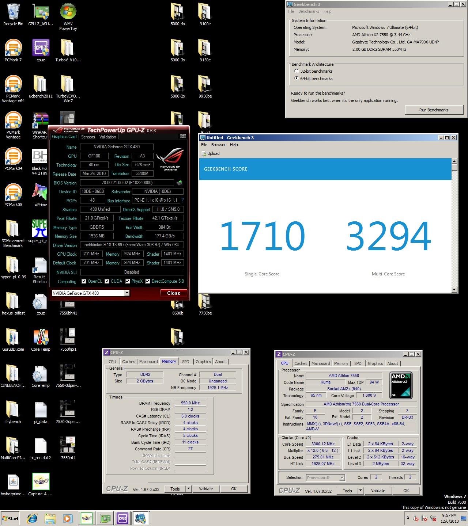468x526 pixels.
Task: Switch to CPU-Z purple taskbar icon
Action: (x=122, y=518)
